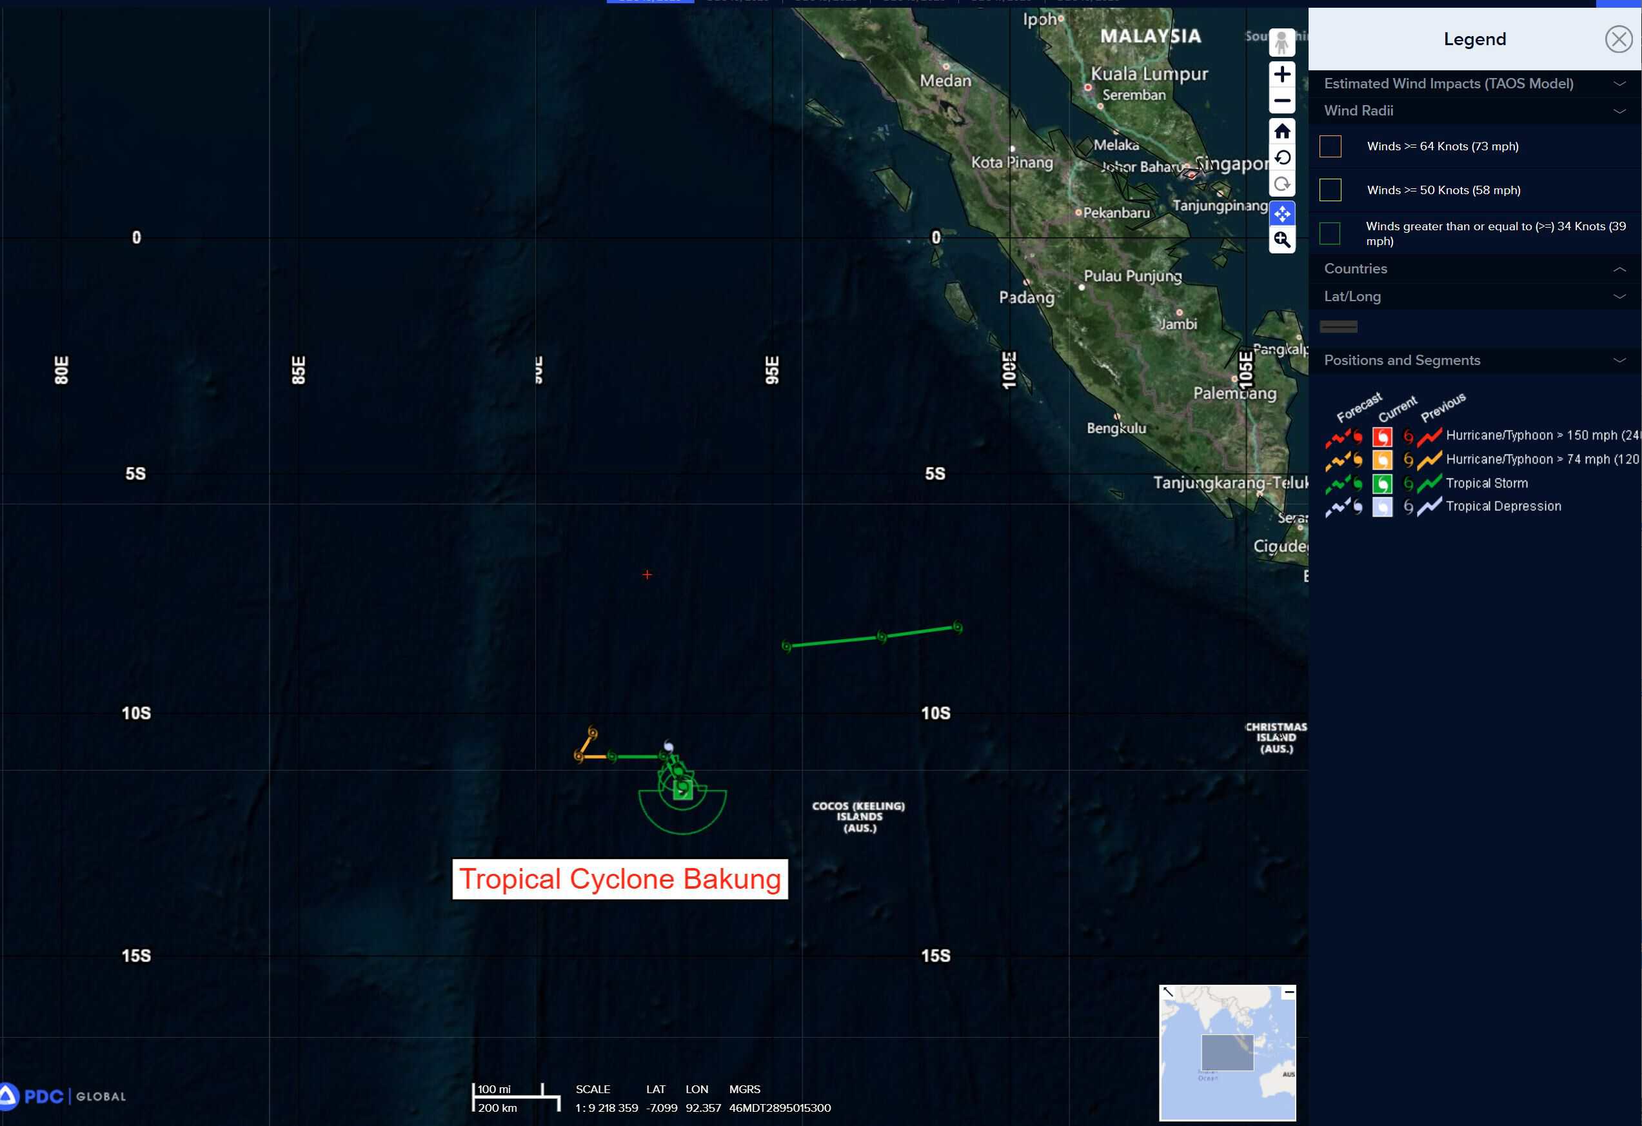Image resolution: width=1642 pixels, height=1126 pixels.
Task: Click the overview map thumbnail
Action: (1227, 1052)
